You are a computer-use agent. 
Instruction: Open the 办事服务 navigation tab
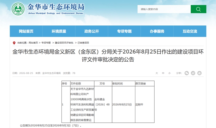(x=157, y=31)
